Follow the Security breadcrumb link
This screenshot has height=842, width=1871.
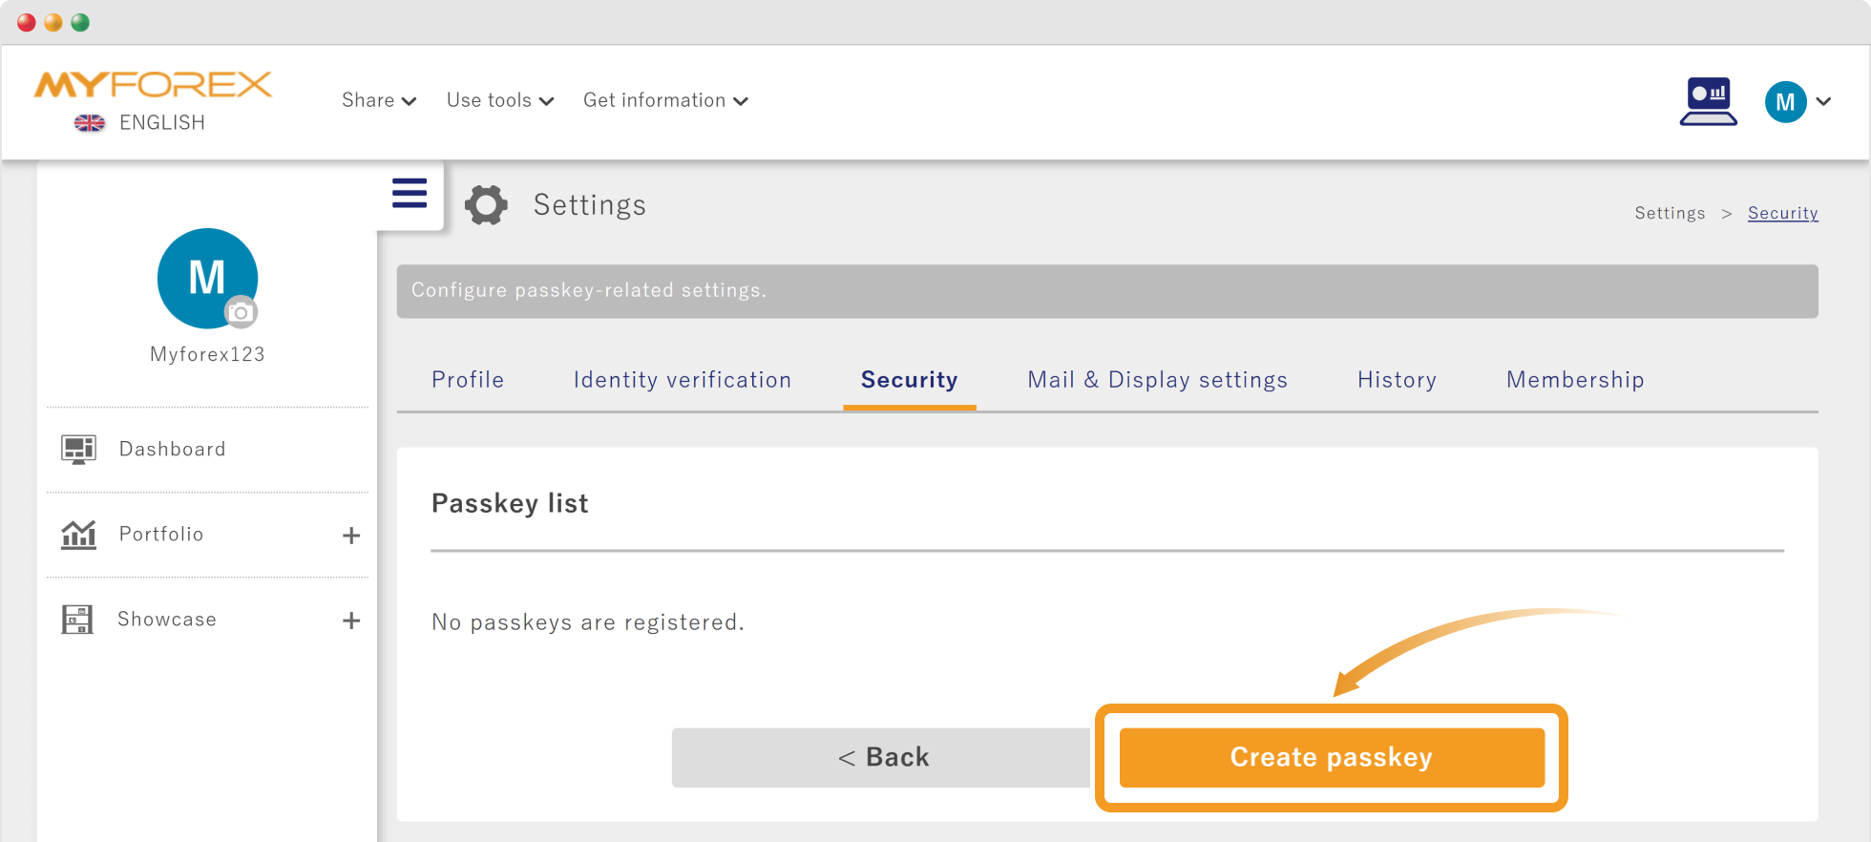point(1782,213)
